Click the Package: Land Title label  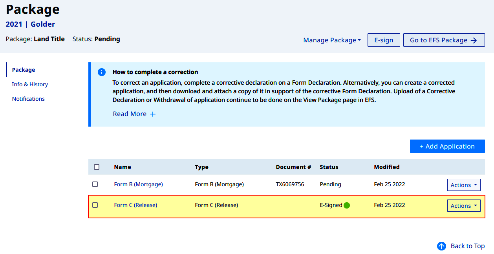point(35,39)
